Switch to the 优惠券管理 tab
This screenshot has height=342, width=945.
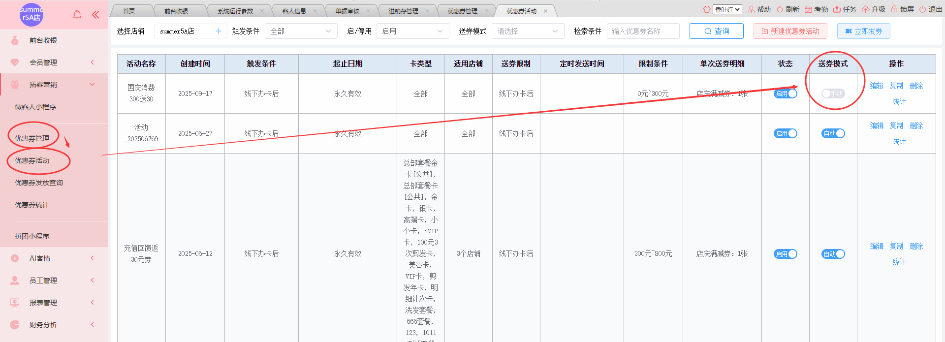point(462,11)
